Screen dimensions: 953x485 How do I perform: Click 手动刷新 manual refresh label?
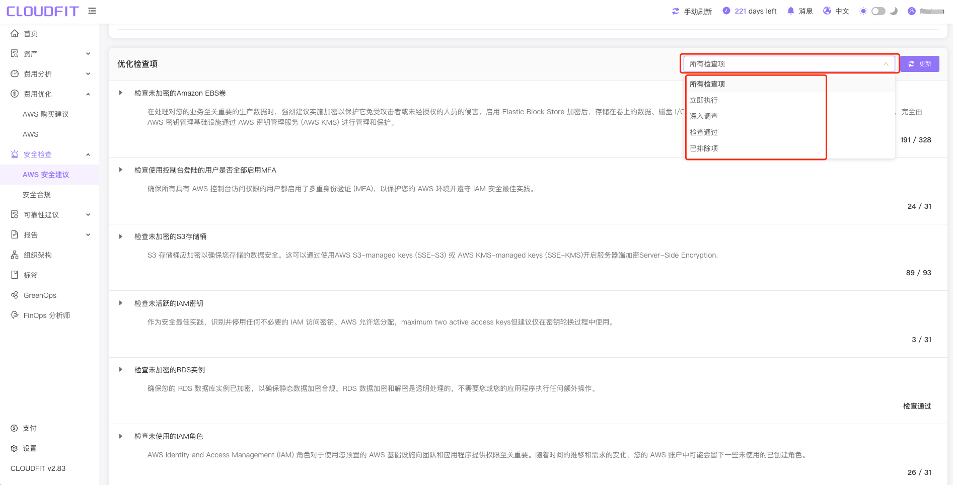698,11
